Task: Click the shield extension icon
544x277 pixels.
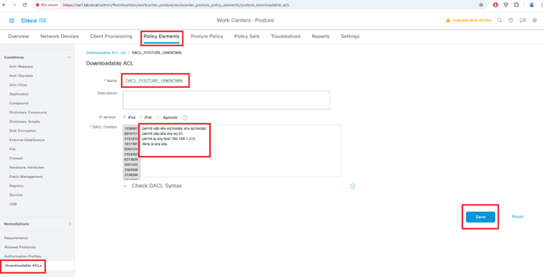Action: click(x=506, y=5)
